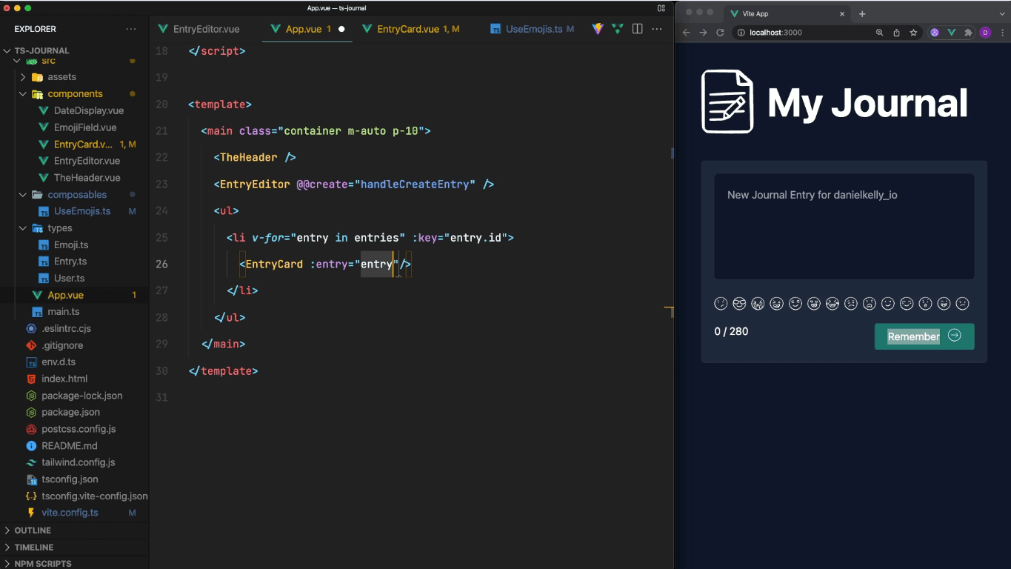Open the Extensions puzzle menu
Image resolution: width=1011 pixels, height=569 pixels.
[x=968, y=33]
